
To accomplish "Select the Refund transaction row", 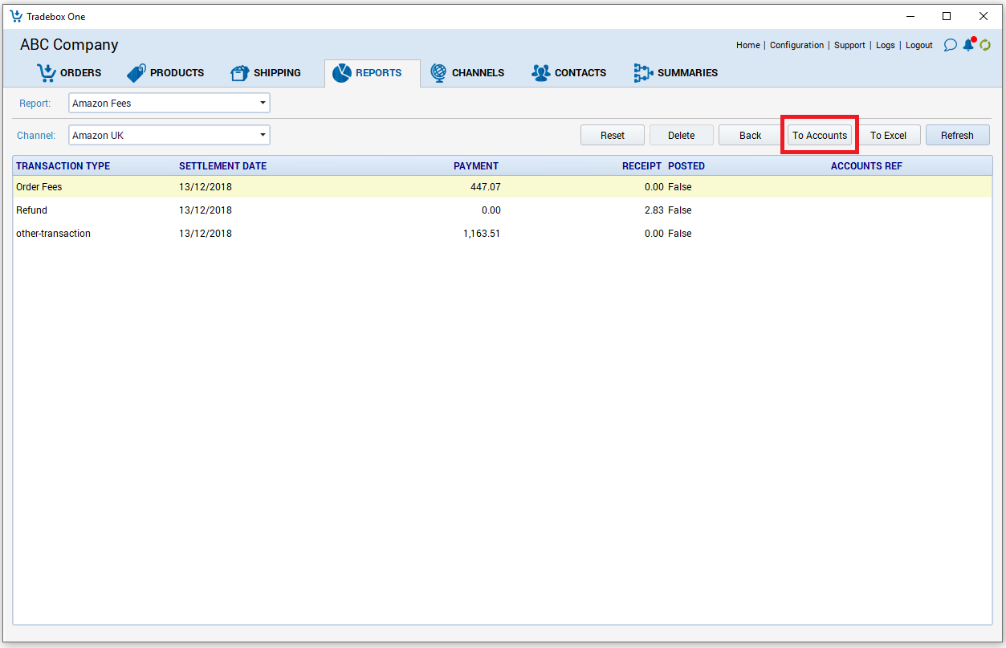I will pyautogui.click(x=503, y=210).
